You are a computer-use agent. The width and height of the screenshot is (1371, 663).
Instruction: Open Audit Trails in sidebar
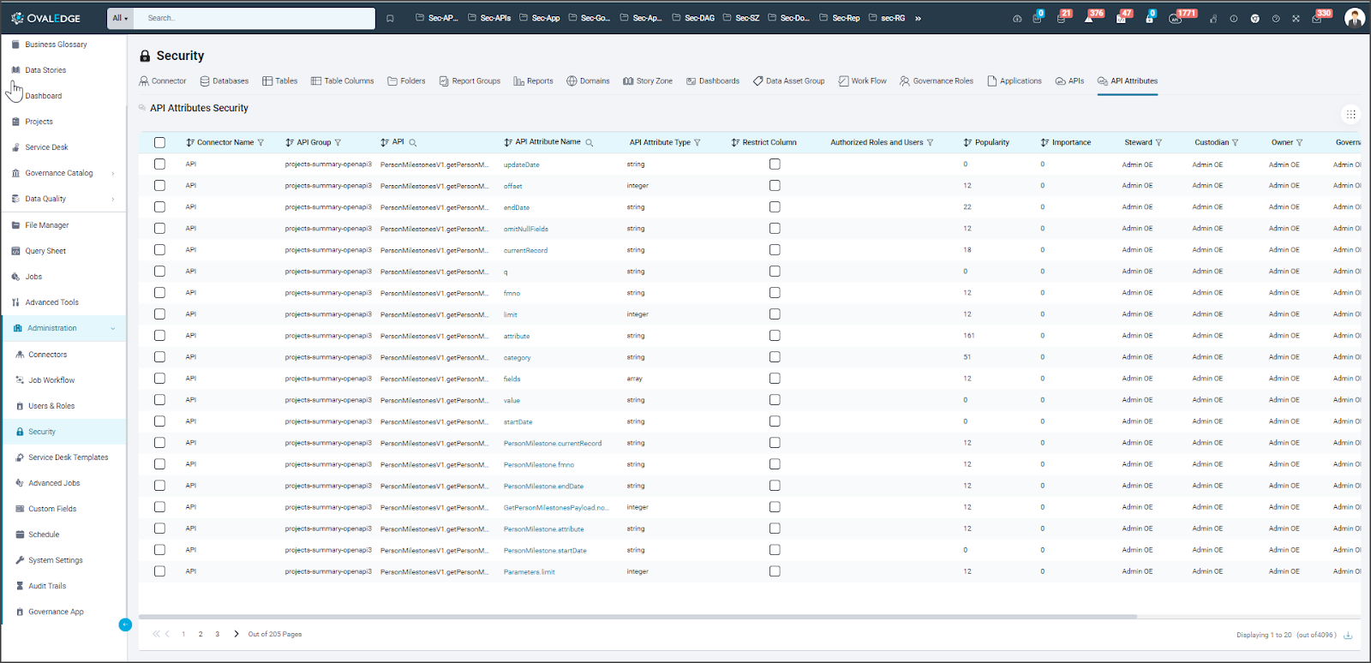[47, 586]
